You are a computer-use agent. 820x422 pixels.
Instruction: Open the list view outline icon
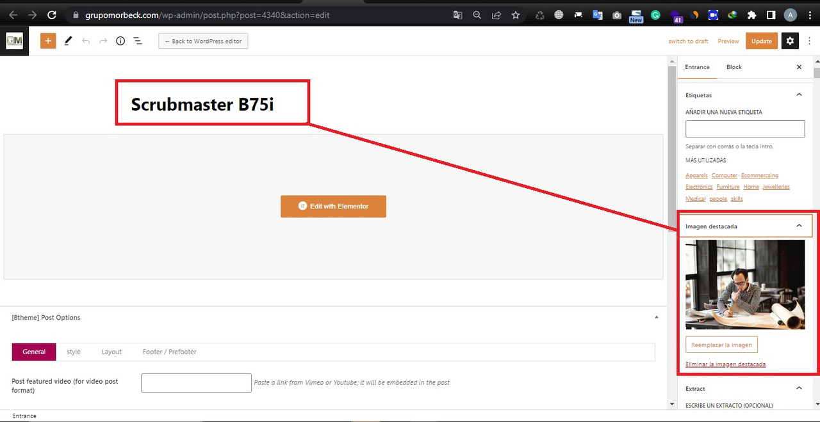pyautogui.click(x=138, y=41)
